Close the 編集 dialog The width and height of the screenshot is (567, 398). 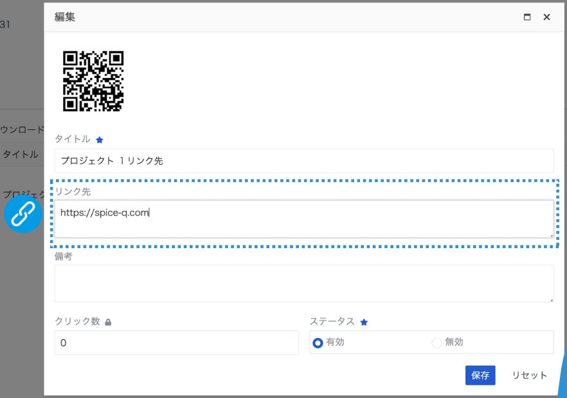tap(546, 17)
